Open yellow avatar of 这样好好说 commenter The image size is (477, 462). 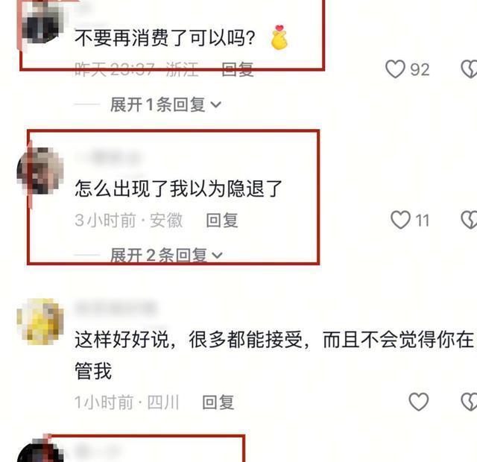40,322
